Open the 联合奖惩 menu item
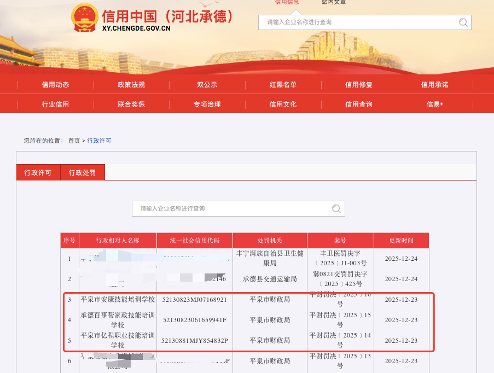The height and width of the screenshot is (373, 494). coord(131,104)
